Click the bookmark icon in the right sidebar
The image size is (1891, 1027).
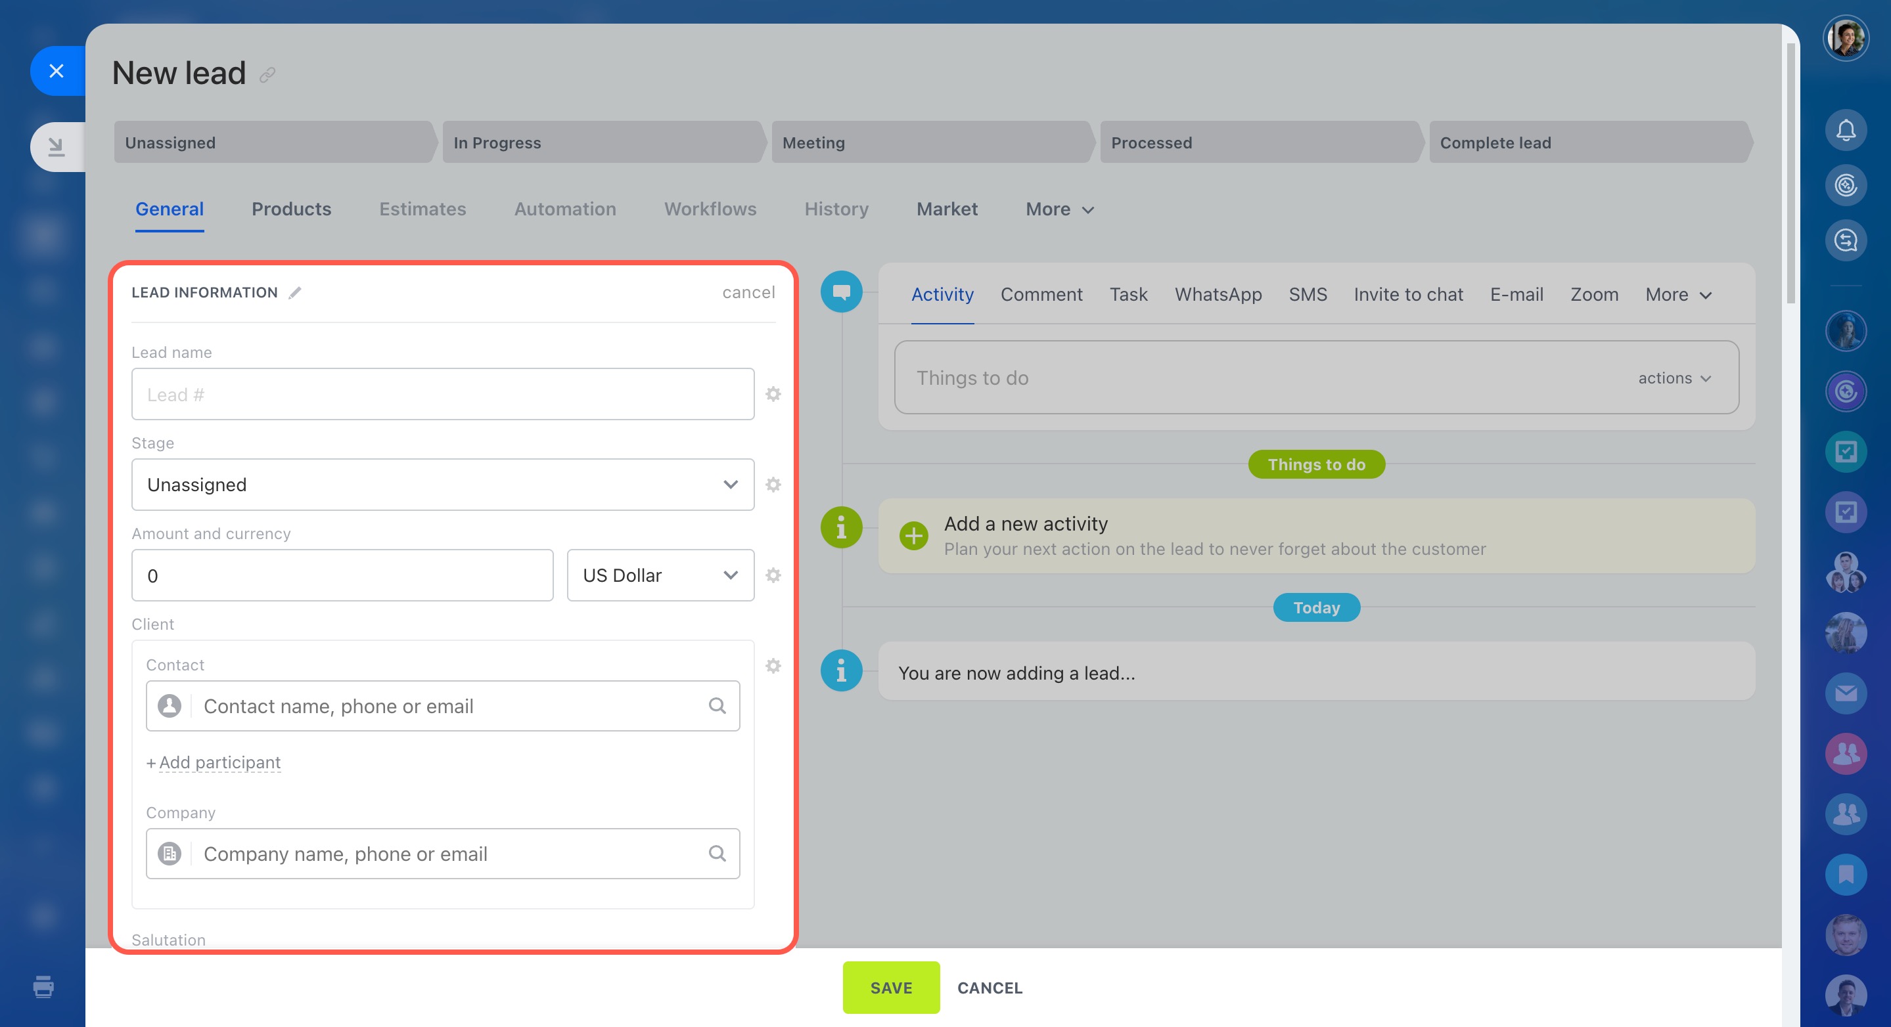[1845, 875]
